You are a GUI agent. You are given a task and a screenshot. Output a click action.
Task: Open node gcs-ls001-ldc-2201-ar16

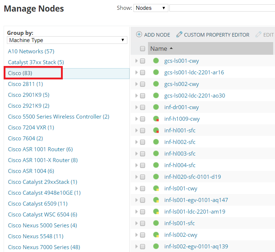[194, 73]
